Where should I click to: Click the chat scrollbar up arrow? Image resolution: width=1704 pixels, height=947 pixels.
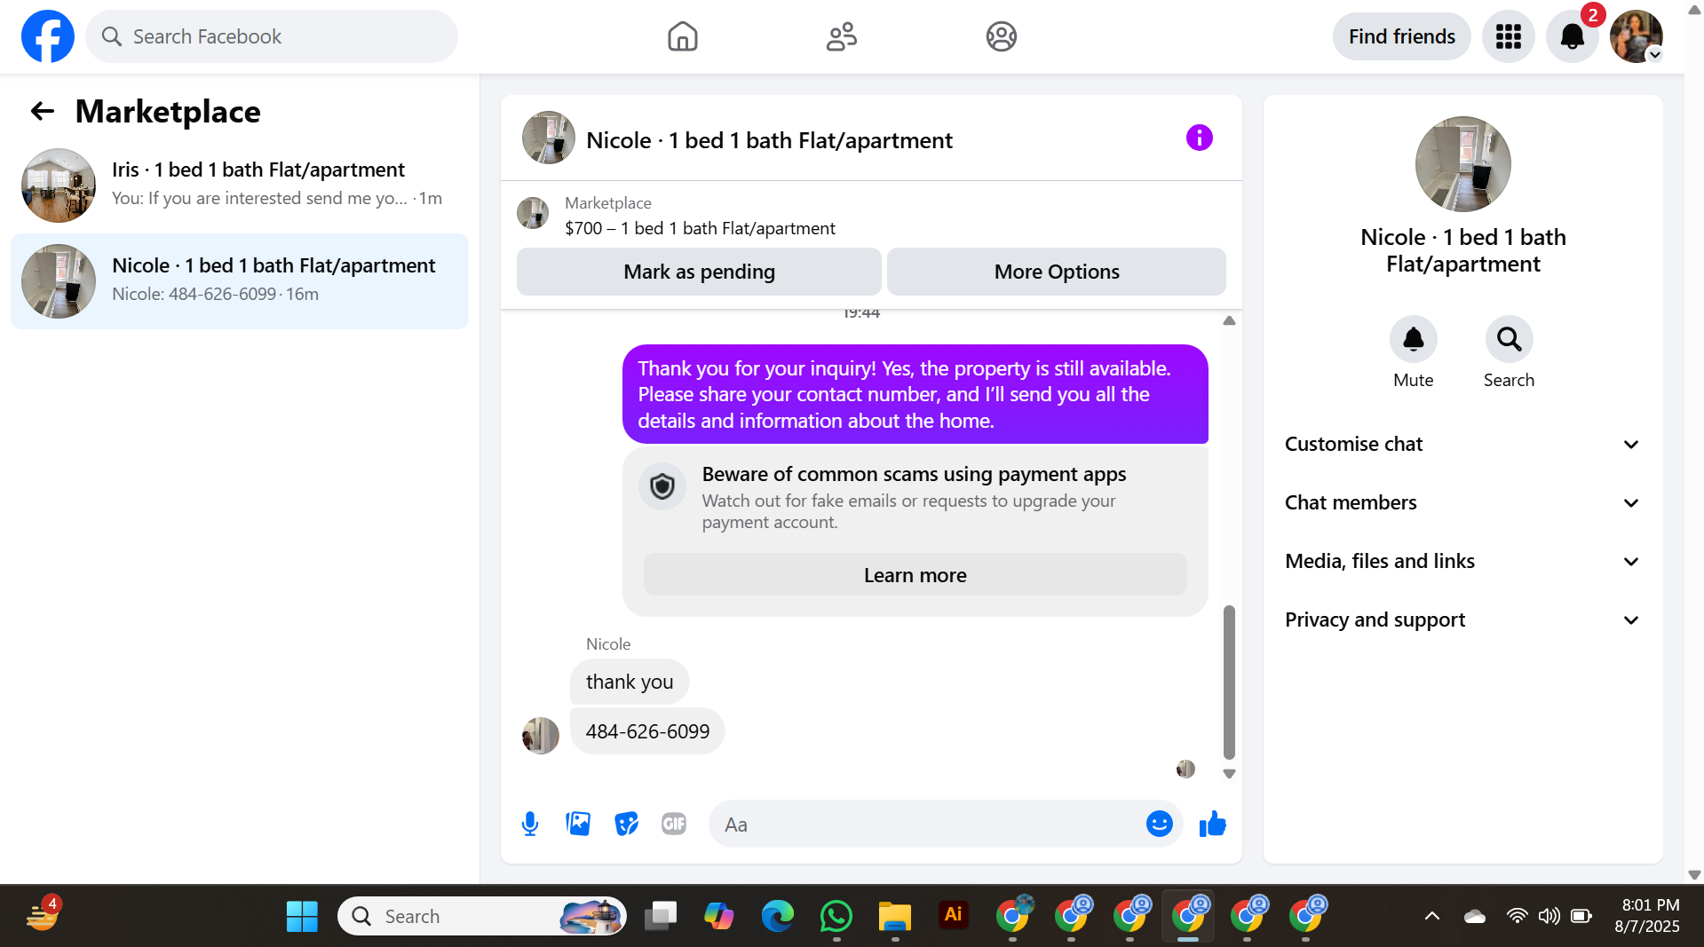pyautogui.click(x=1229, y=320)
